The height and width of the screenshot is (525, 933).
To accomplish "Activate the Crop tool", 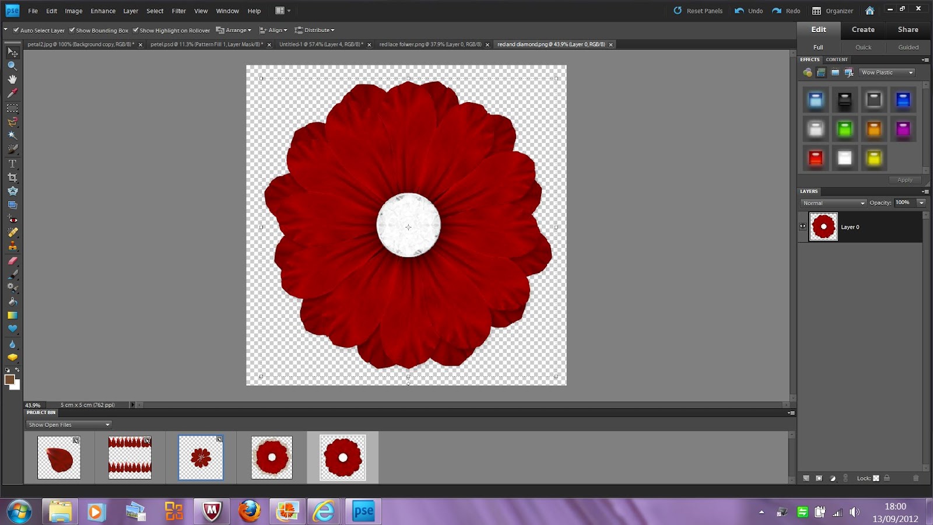I will coord(12,177).
